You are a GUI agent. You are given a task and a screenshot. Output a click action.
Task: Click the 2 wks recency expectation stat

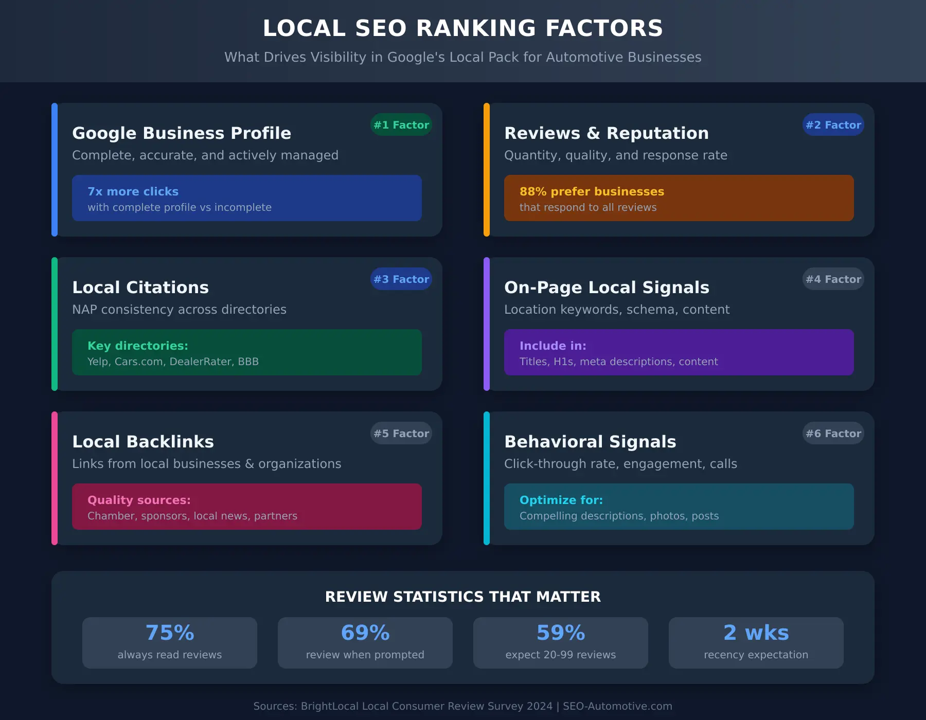coord(756,642)
